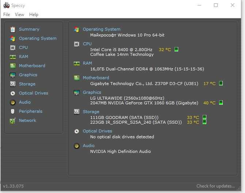The height and width of the screenshot is (193, 245).
Task: Open the RAM heading link in summary
Action: [x=87, y=63]
